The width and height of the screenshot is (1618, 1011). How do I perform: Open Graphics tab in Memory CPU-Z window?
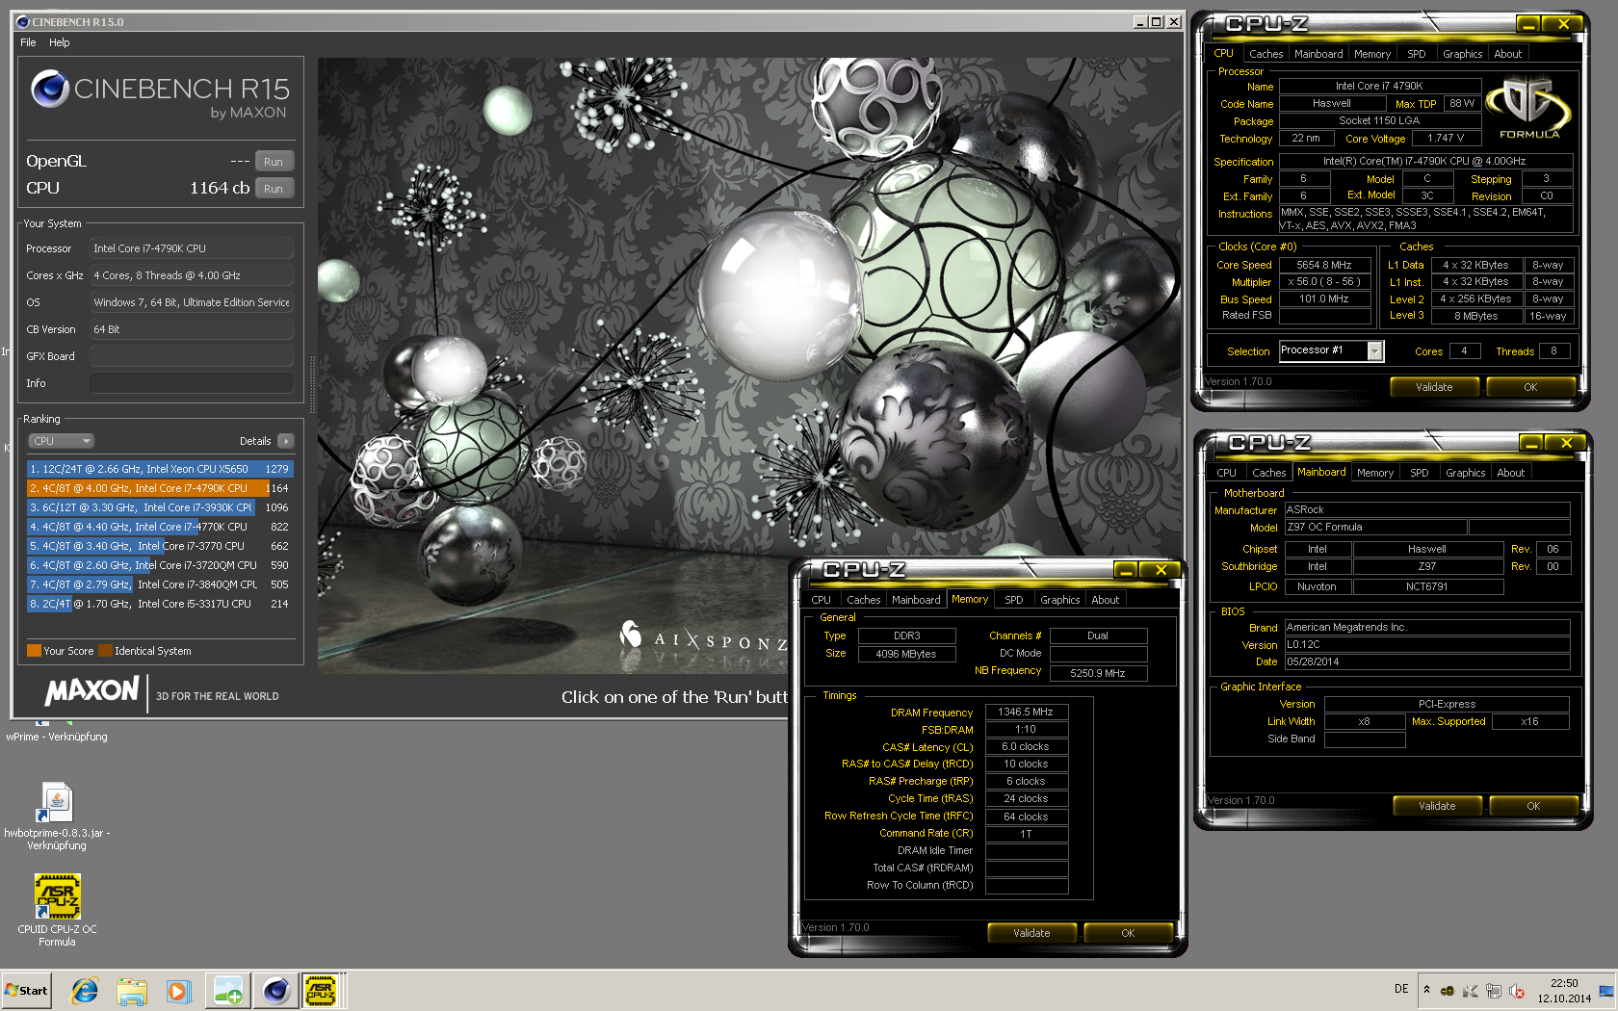pos(1059,600)
